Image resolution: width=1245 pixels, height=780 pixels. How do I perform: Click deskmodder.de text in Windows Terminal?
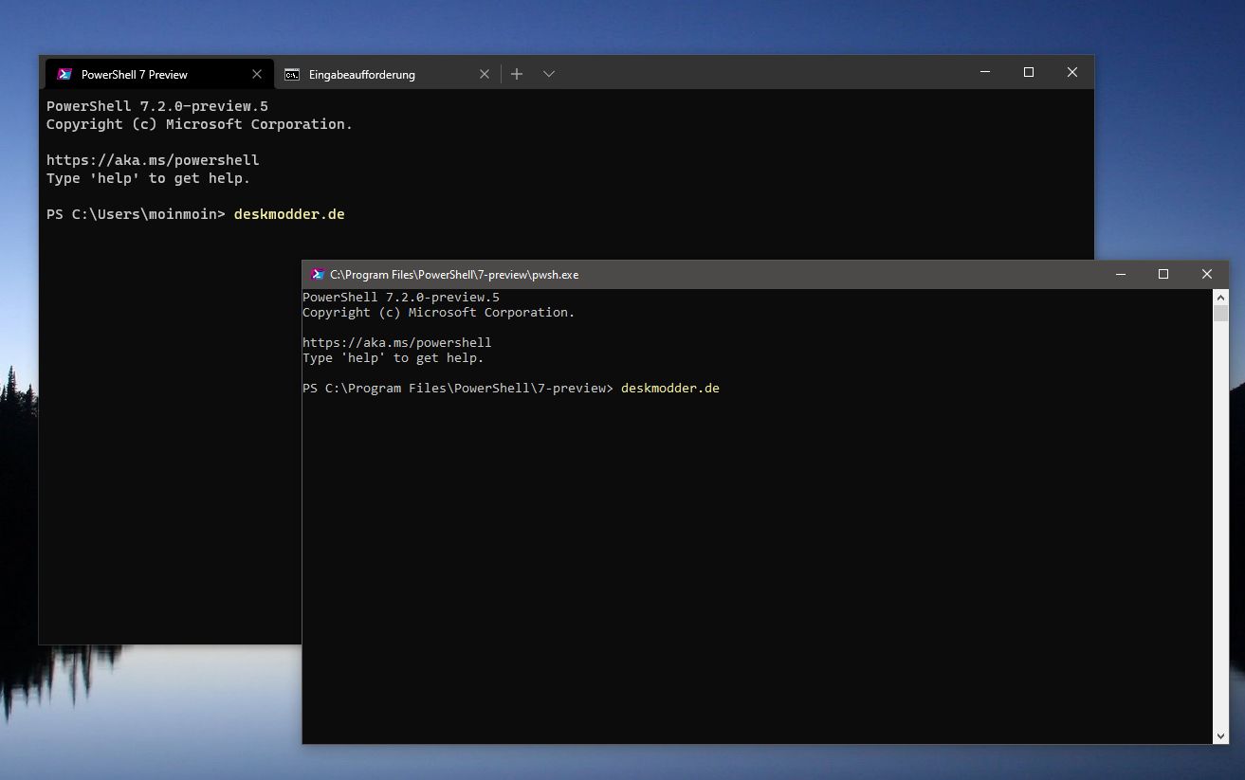[x=289, y=214]
